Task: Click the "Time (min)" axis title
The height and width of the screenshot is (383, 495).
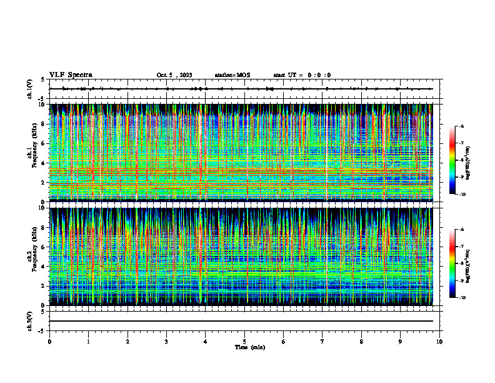Action: (250, 347)
